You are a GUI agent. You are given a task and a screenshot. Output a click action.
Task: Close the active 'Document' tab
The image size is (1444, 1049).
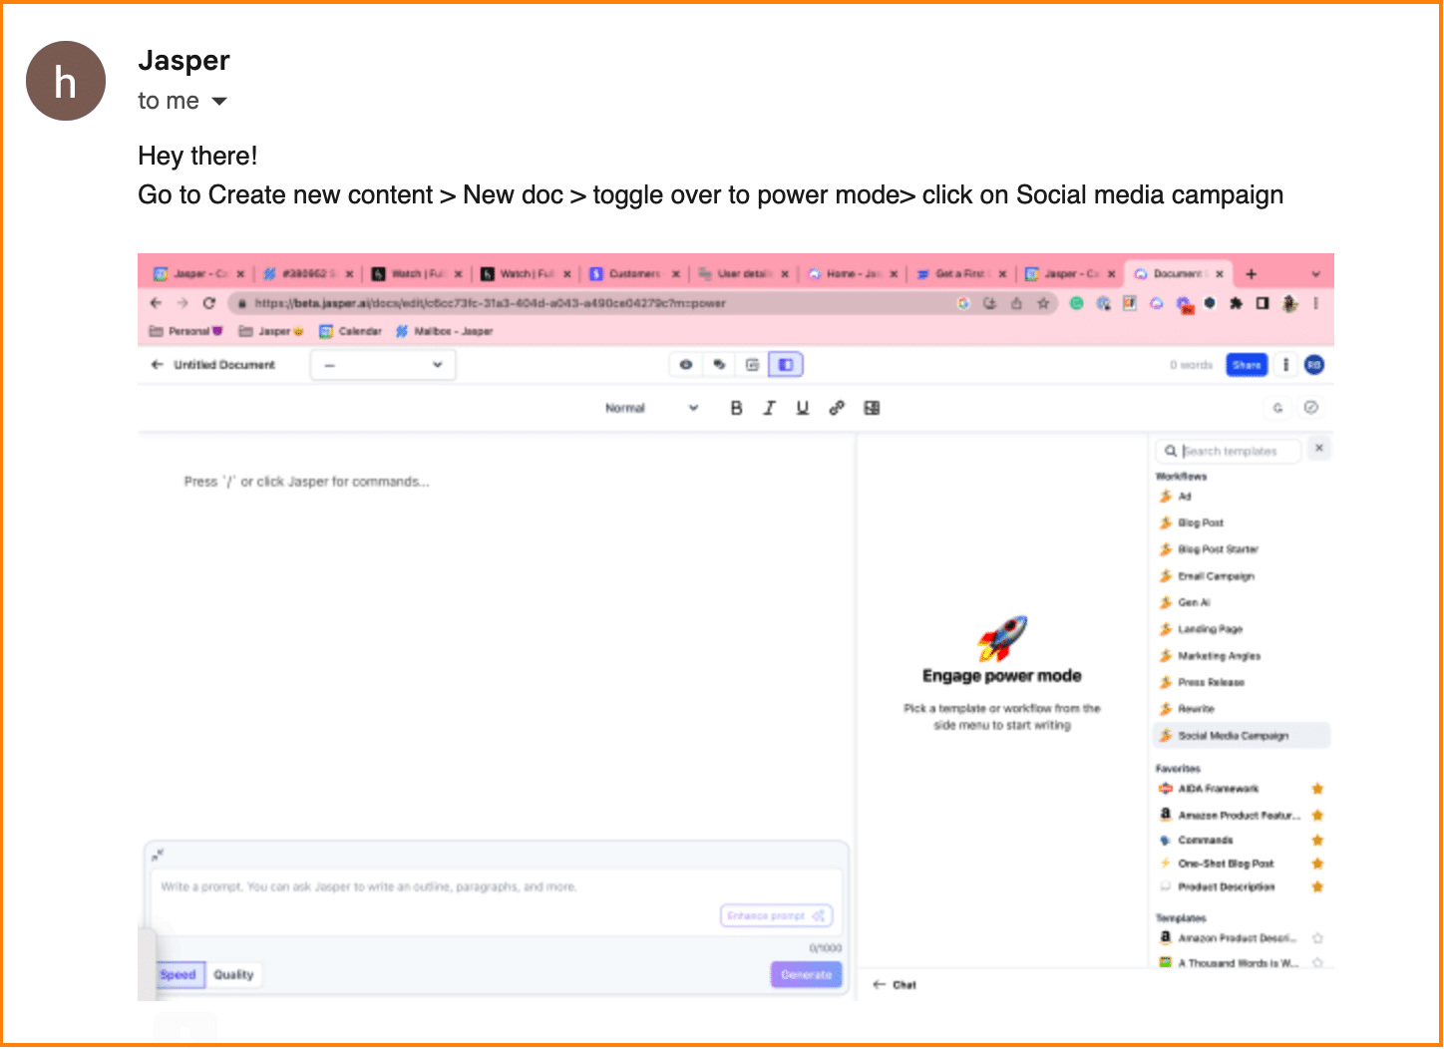point(1220,273)
